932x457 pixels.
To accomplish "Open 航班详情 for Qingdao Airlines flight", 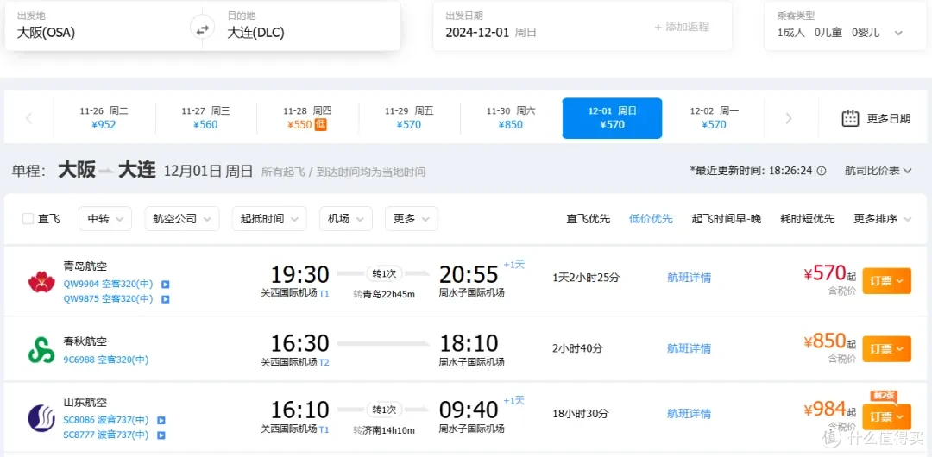I will [x=689, y=278].
